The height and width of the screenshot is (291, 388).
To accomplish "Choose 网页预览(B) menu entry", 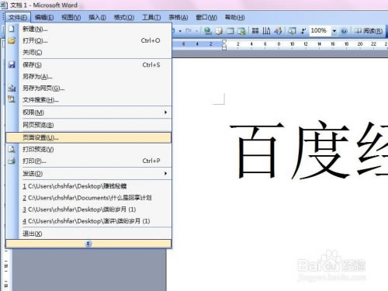I will (88, 125).
